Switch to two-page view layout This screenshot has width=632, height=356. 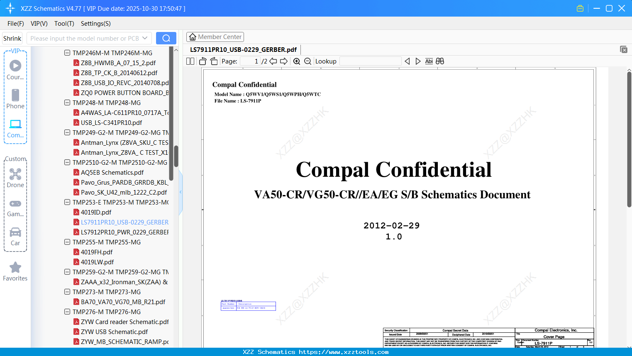190,61
